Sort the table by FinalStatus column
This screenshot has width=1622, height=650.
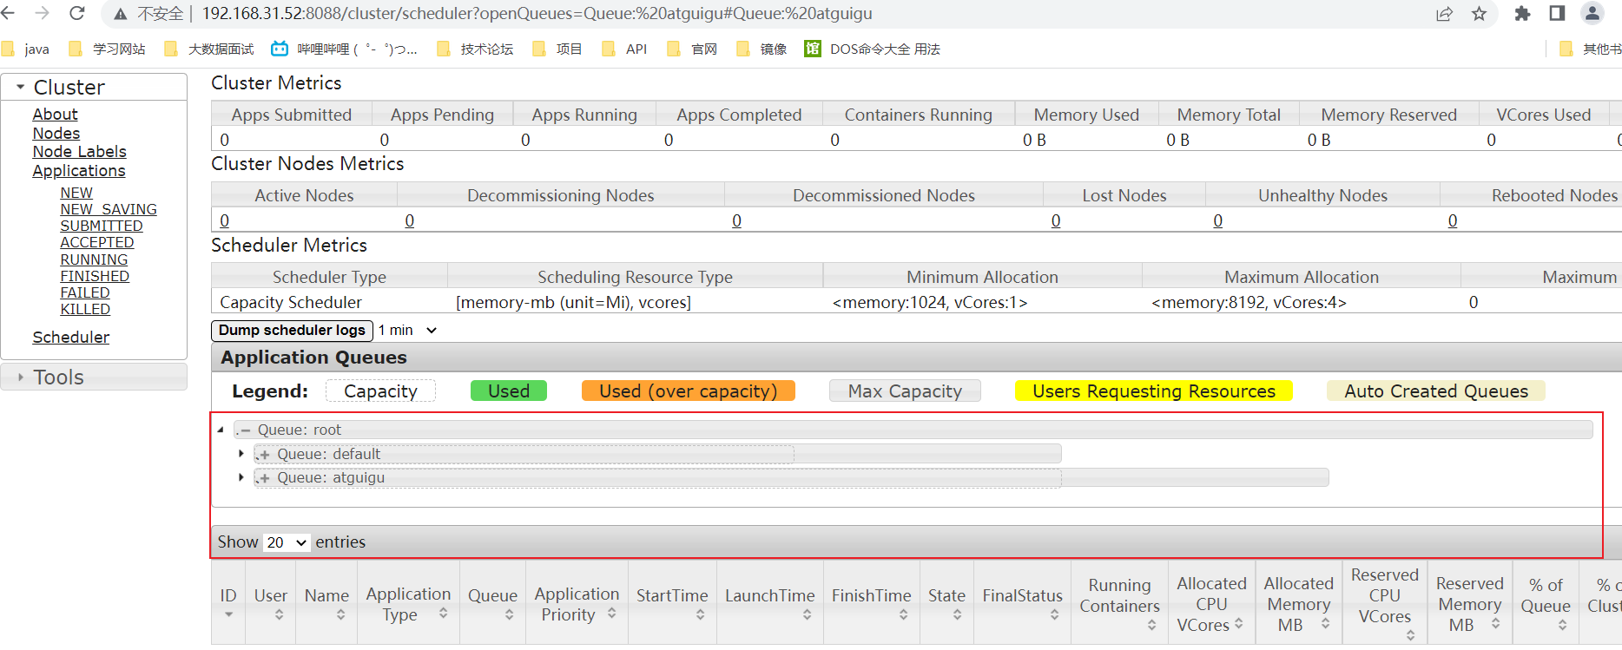(1023, 603)
